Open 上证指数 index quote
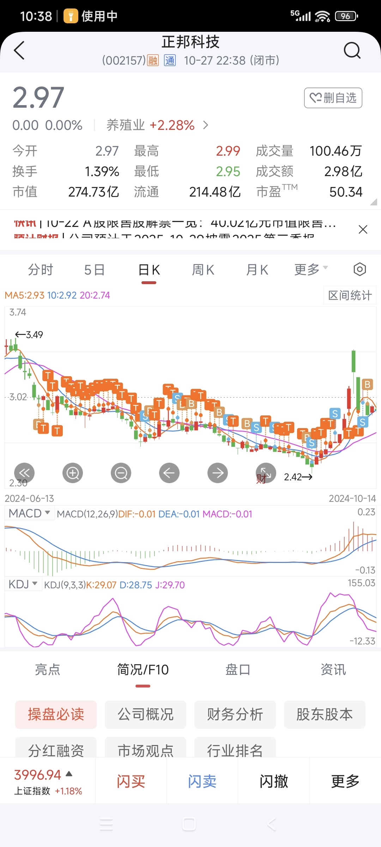The height and width of the screenshot is (847, 381). (48, 781)
